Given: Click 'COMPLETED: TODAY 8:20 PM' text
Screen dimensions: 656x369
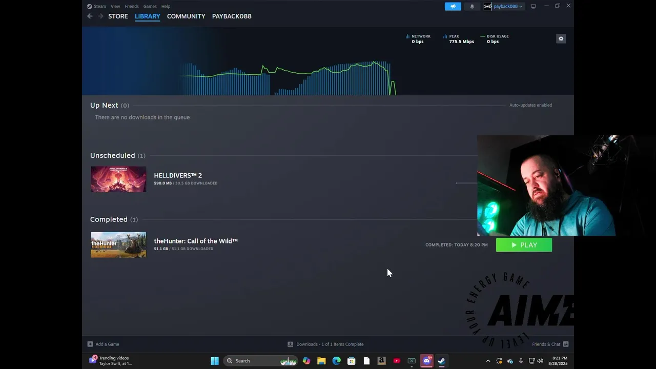Looking at the screenshot, I should coord(457,245).
